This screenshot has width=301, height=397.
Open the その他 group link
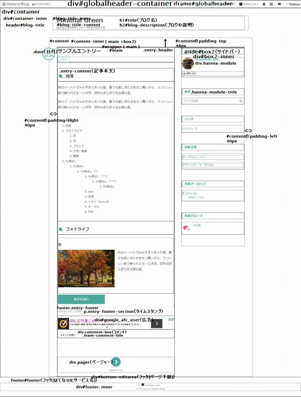coord(197,225)
